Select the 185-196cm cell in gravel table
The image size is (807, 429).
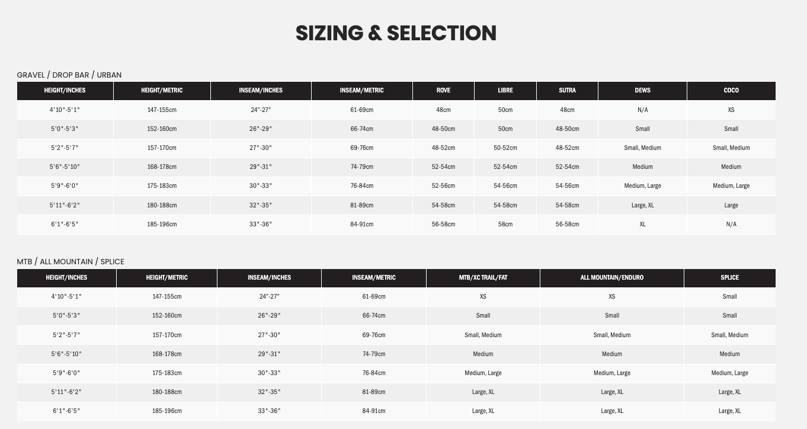pyautogui.click(x=162, y=225)
